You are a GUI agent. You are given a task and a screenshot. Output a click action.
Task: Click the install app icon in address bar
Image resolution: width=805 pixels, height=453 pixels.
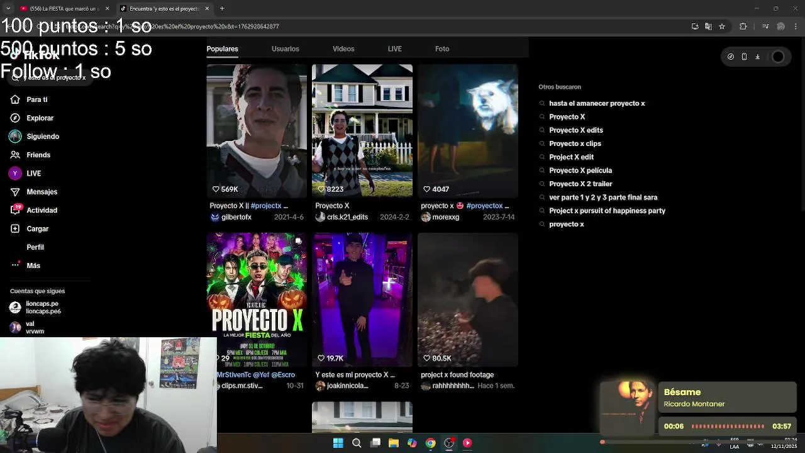(x=695, y=26)
